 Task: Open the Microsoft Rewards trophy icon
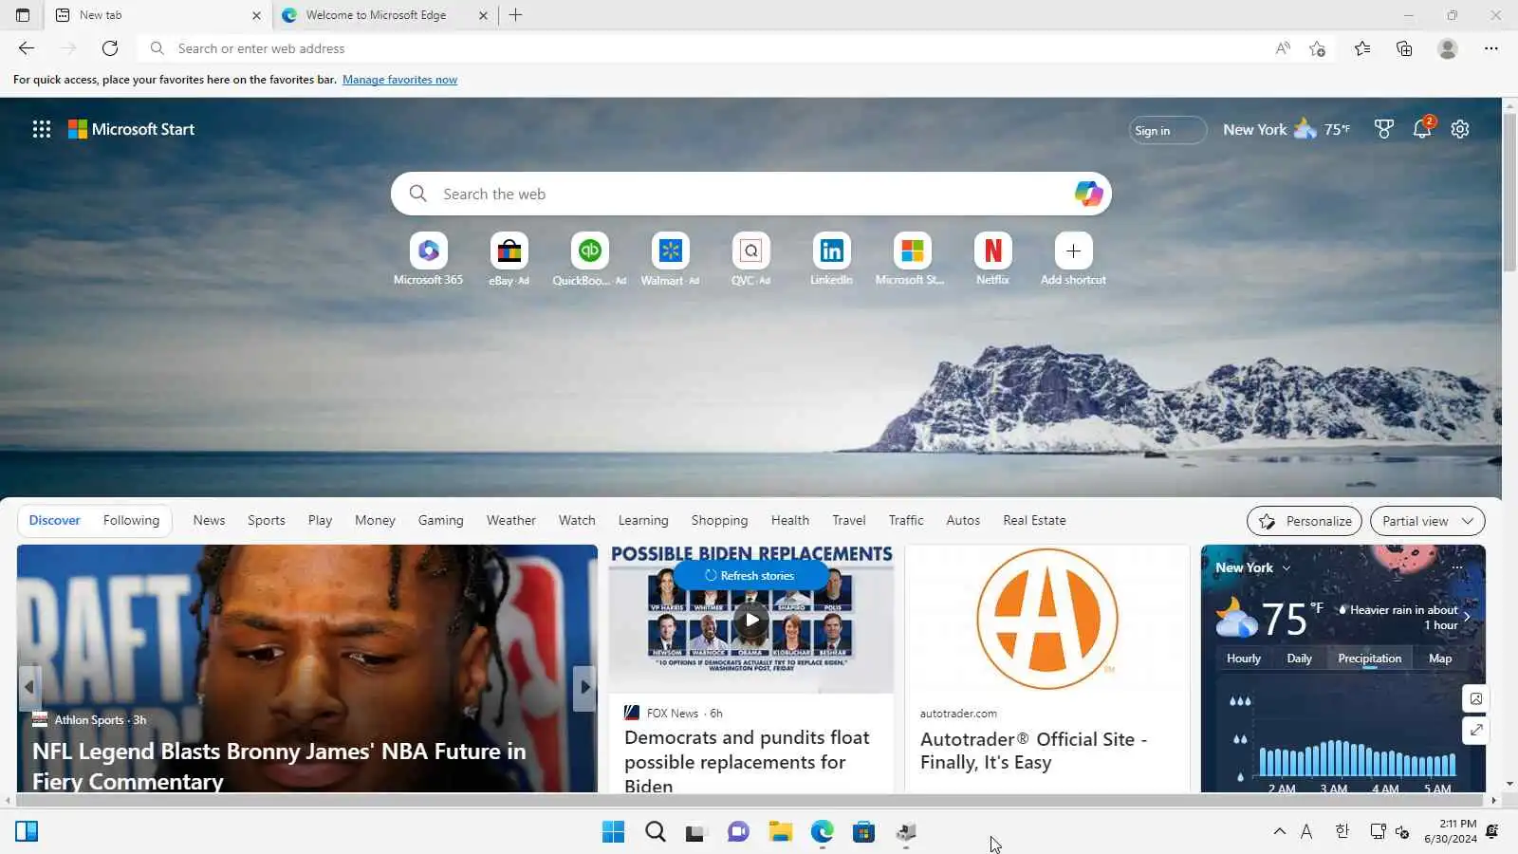tap(1383, 129)
